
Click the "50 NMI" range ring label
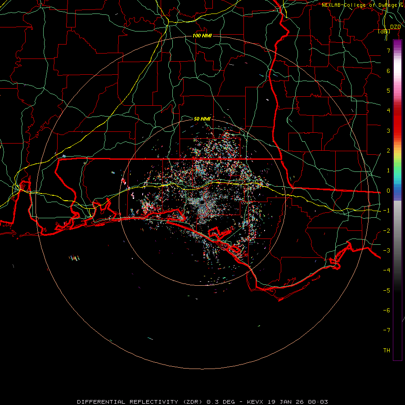pos(202,119)
